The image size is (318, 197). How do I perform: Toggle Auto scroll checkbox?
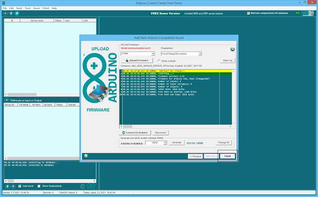pos(20,186)
